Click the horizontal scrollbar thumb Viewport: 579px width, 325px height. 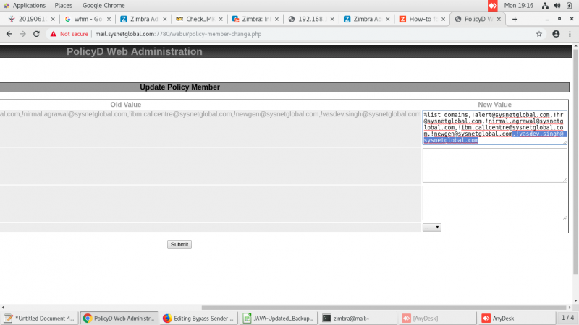384,308
